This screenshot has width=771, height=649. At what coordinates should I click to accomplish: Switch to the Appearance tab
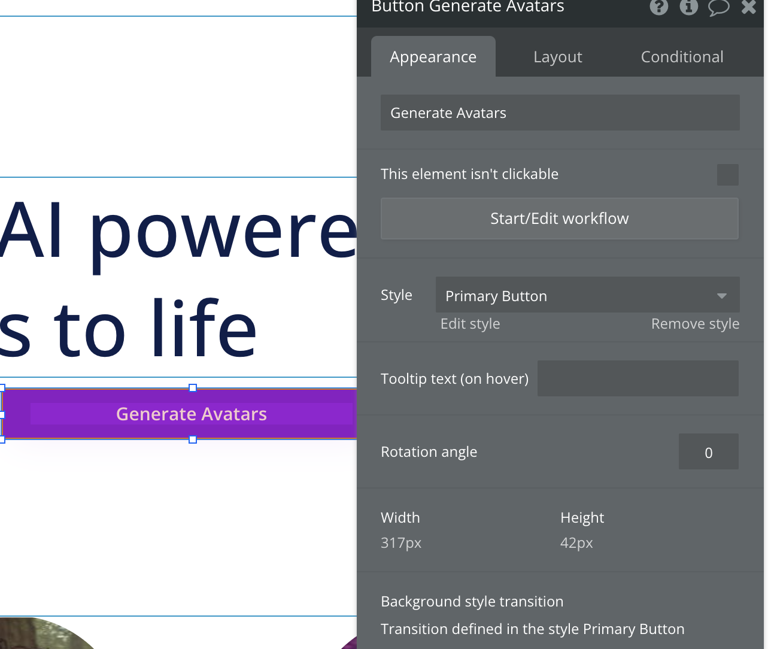pyautogui.click(x=433, y=57)
